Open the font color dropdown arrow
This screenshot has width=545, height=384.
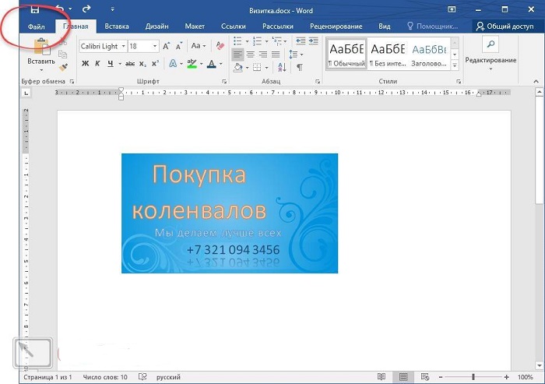(220, 64)
